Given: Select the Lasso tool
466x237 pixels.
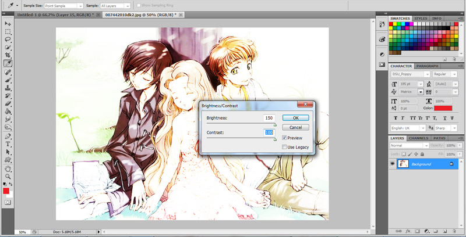Looking at the screenshot, I should coord(8,39).
